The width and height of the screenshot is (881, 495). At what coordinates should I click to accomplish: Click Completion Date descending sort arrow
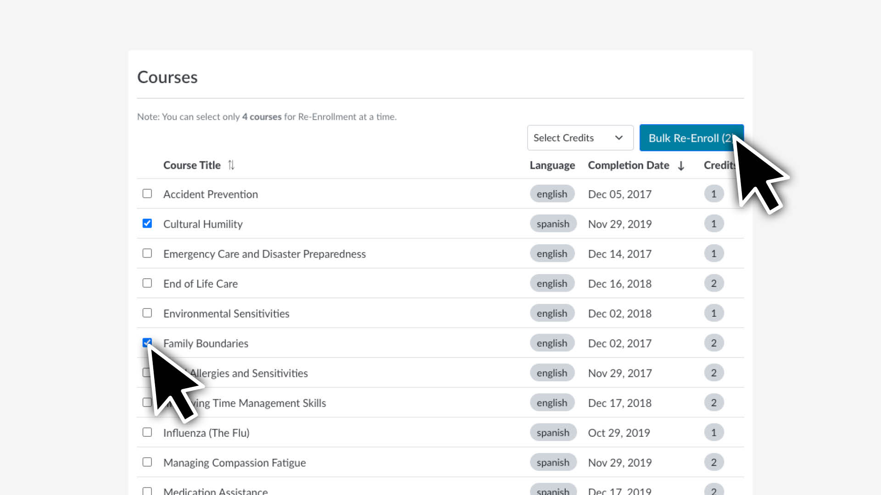pos(681,165)
